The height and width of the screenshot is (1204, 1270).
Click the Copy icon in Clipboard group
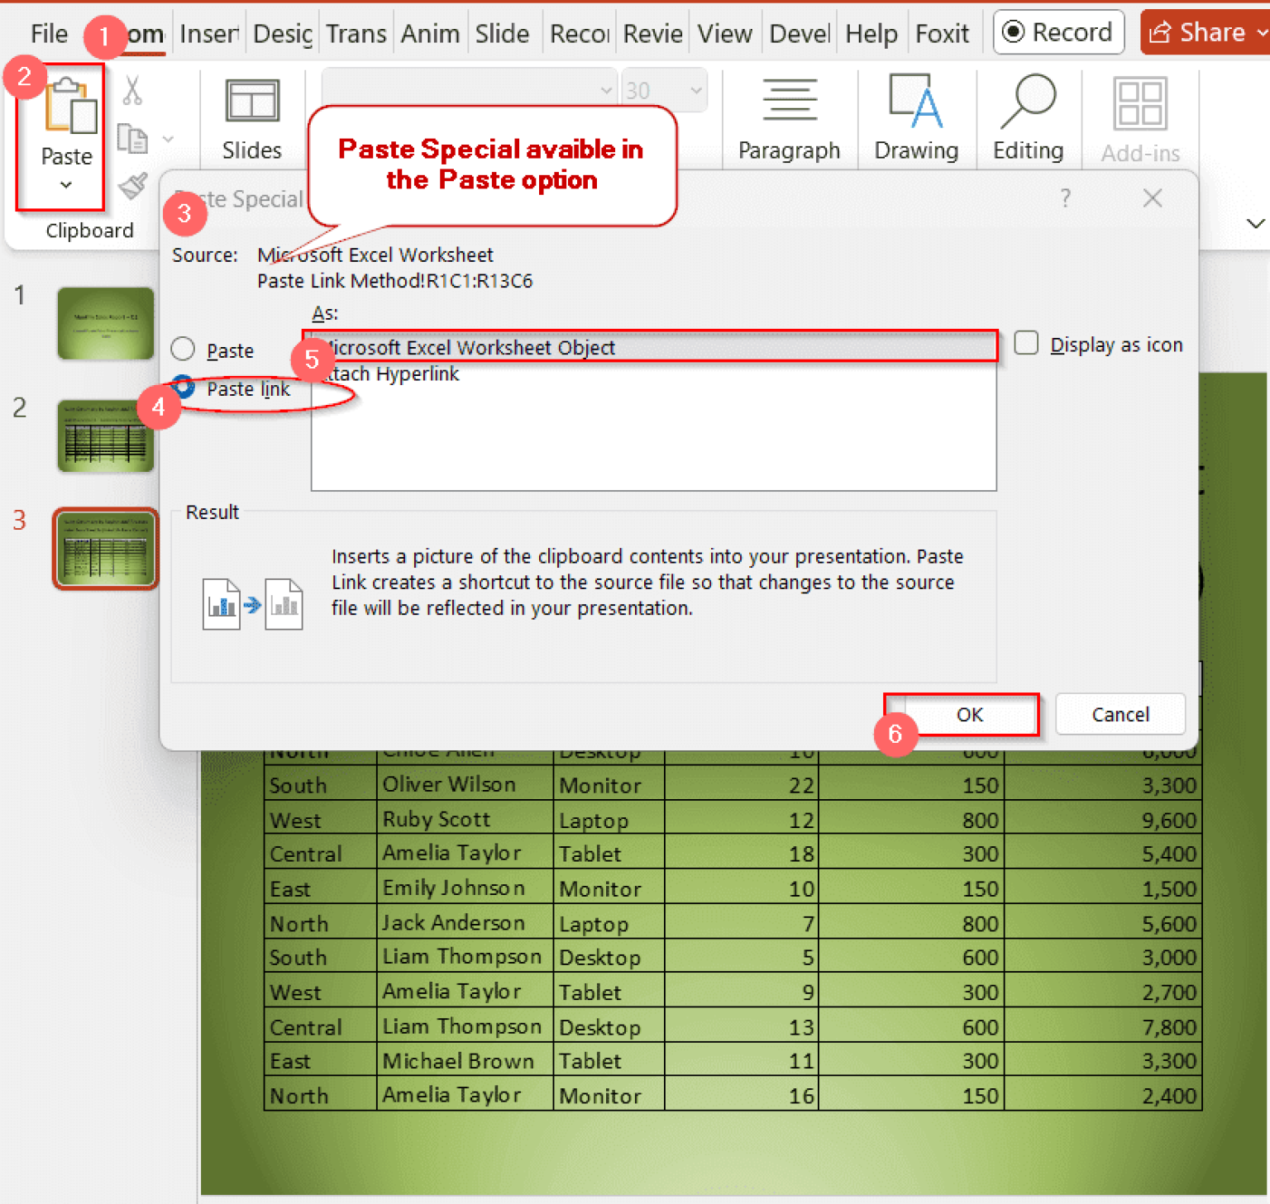coord(132,139)
